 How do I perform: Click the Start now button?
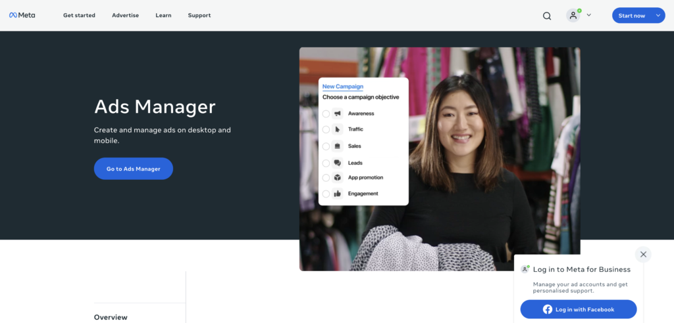pos(632,16)
